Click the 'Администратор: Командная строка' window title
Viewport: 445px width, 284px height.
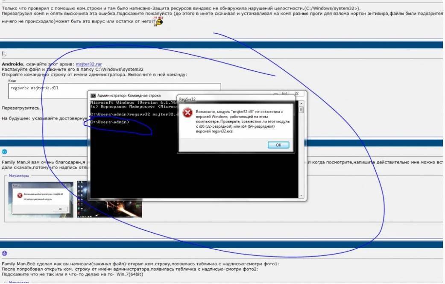point(129,96)
